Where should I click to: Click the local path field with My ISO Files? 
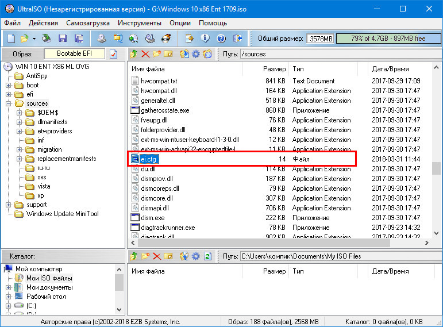341,256
